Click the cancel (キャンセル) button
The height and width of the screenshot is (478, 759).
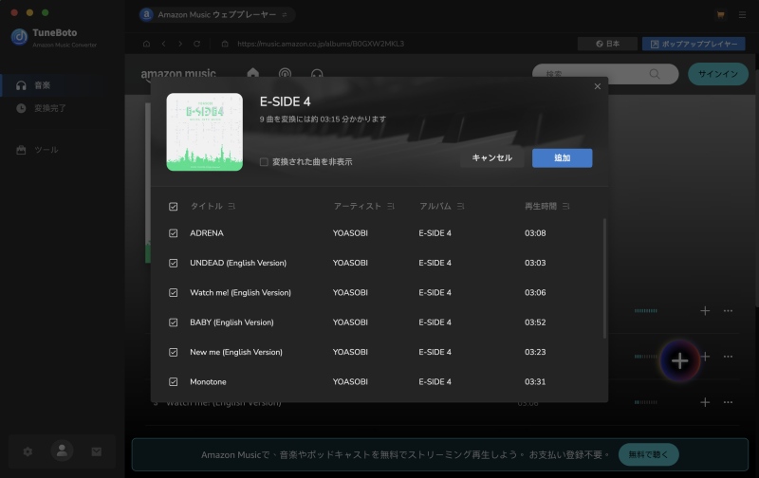(x=491, y=157)
